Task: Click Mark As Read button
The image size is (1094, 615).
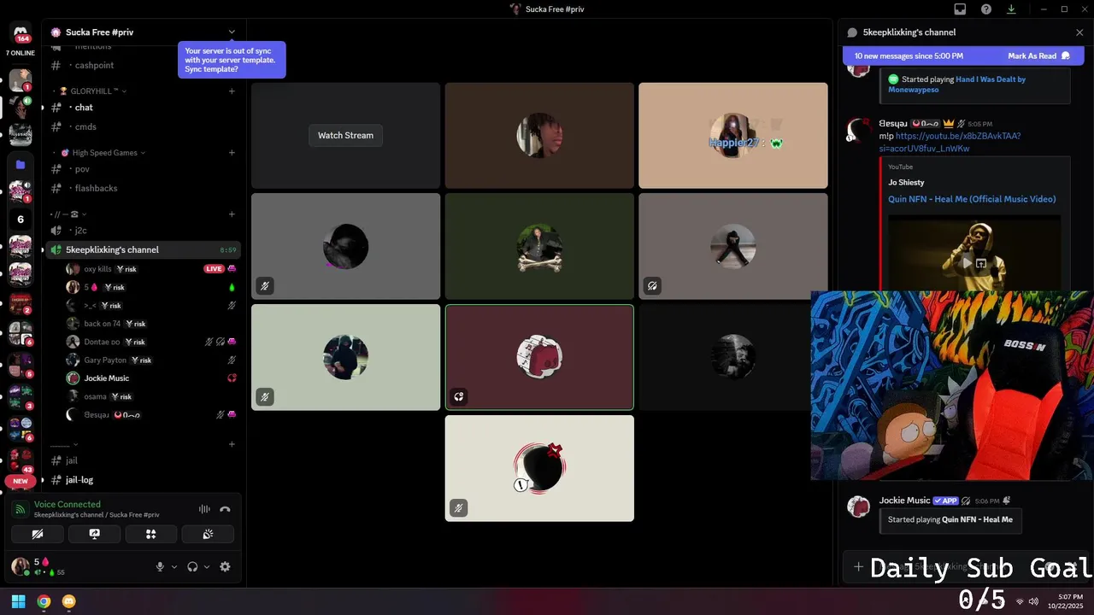Action: (x=1038, y=56)
